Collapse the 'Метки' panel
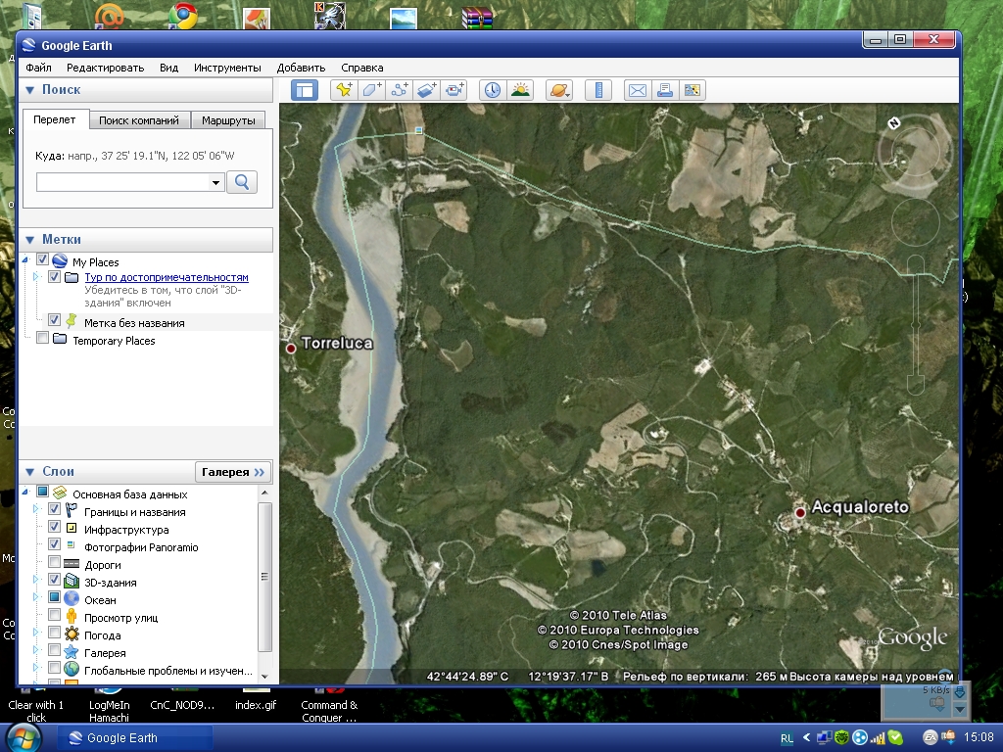 [x=29, y=240]
